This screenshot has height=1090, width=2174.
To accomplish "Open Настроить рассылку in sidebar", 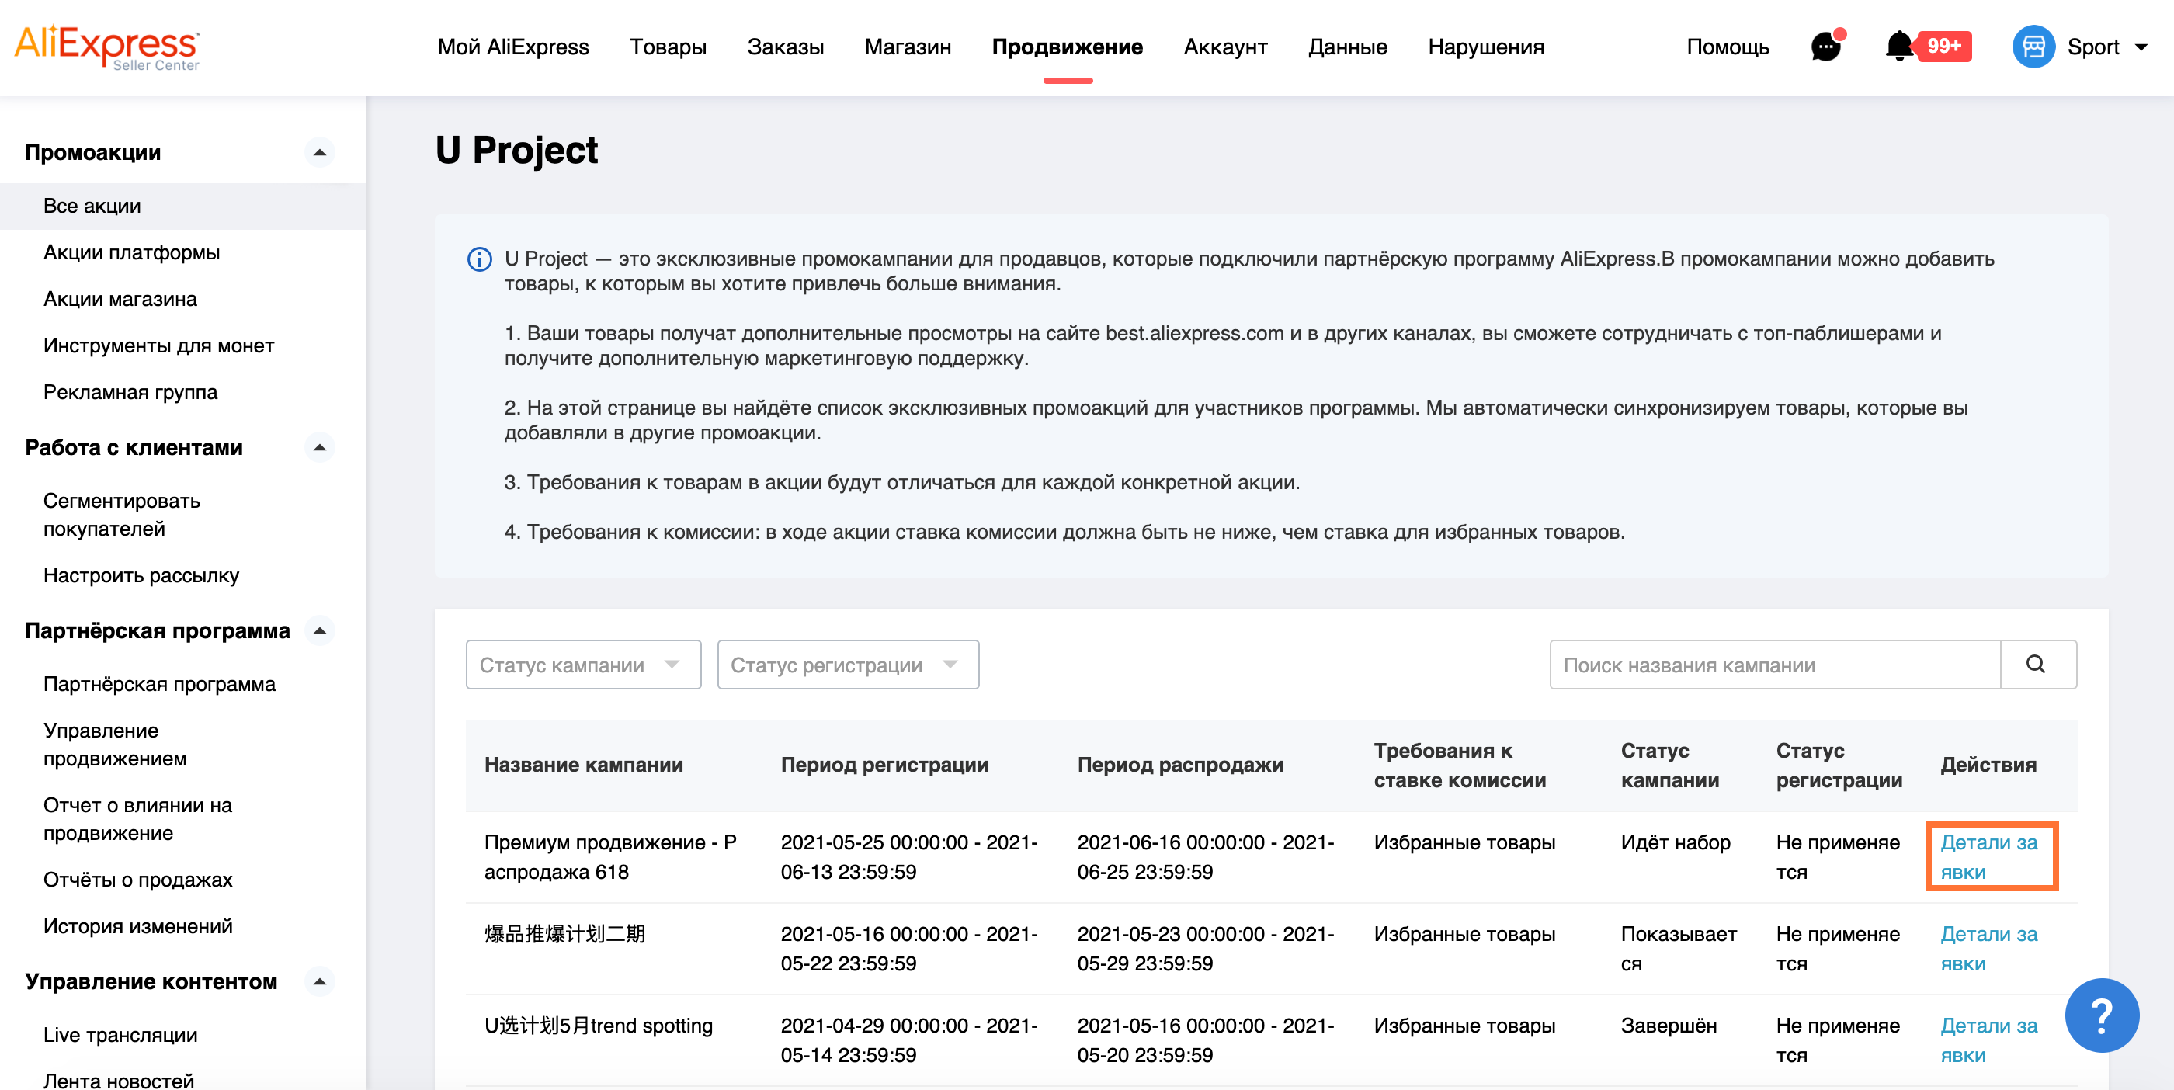I will click(x=141, y=575).
